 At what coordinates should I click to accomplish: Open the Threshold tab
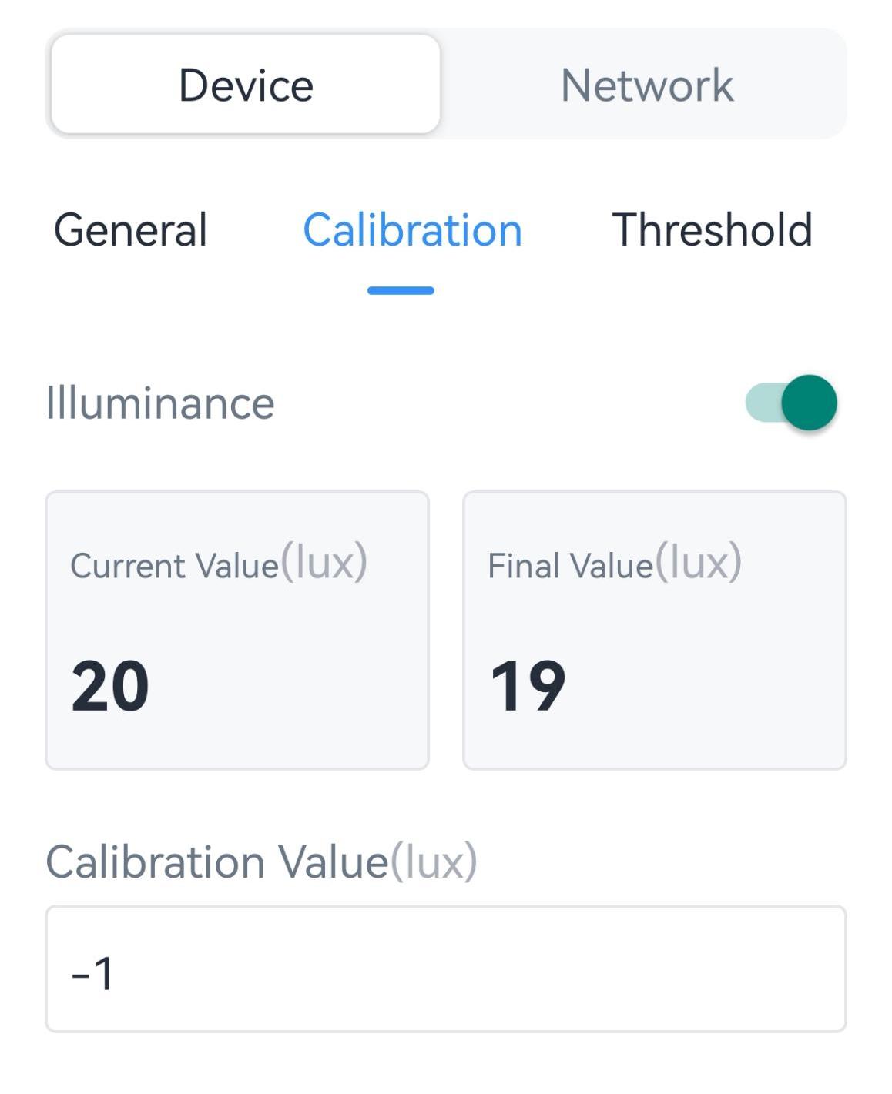(712, 229)
